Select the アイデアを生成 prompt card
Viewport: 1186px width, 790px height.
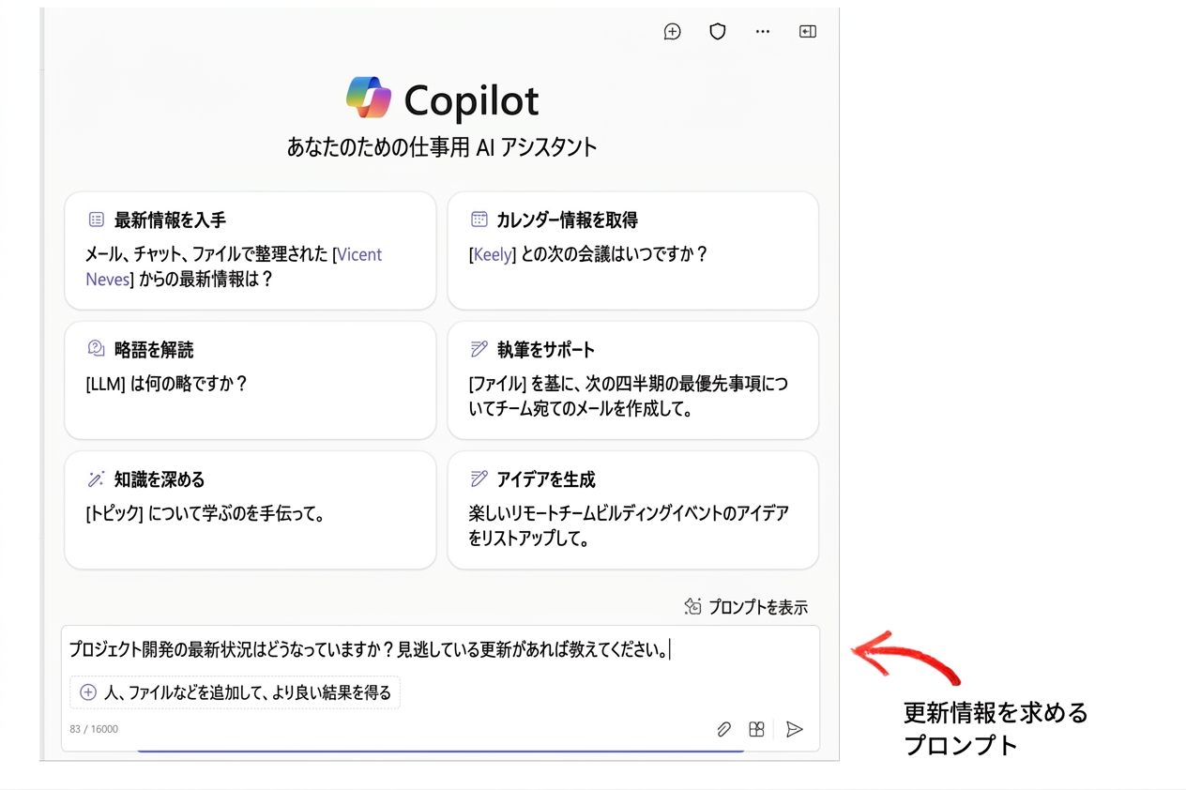point(633,509)
